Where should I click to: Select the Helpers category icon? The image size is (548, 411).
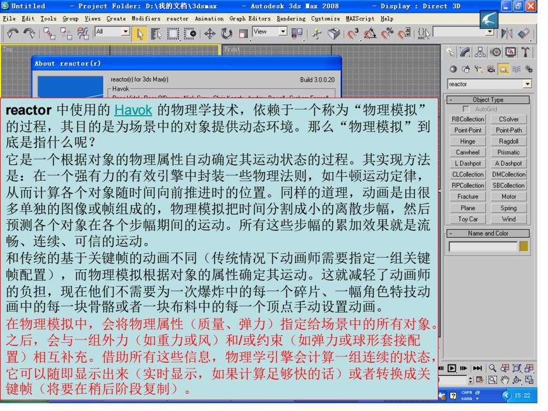[x=504, y=69]
